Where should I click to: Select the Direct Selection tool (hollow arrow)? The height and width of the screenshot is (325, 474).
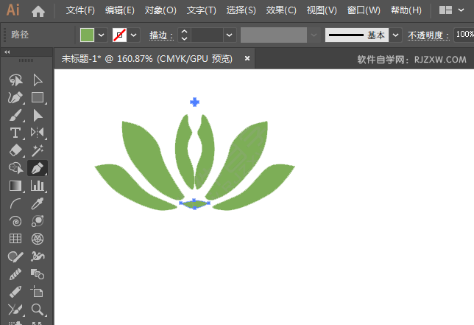[x=38, y=80]
